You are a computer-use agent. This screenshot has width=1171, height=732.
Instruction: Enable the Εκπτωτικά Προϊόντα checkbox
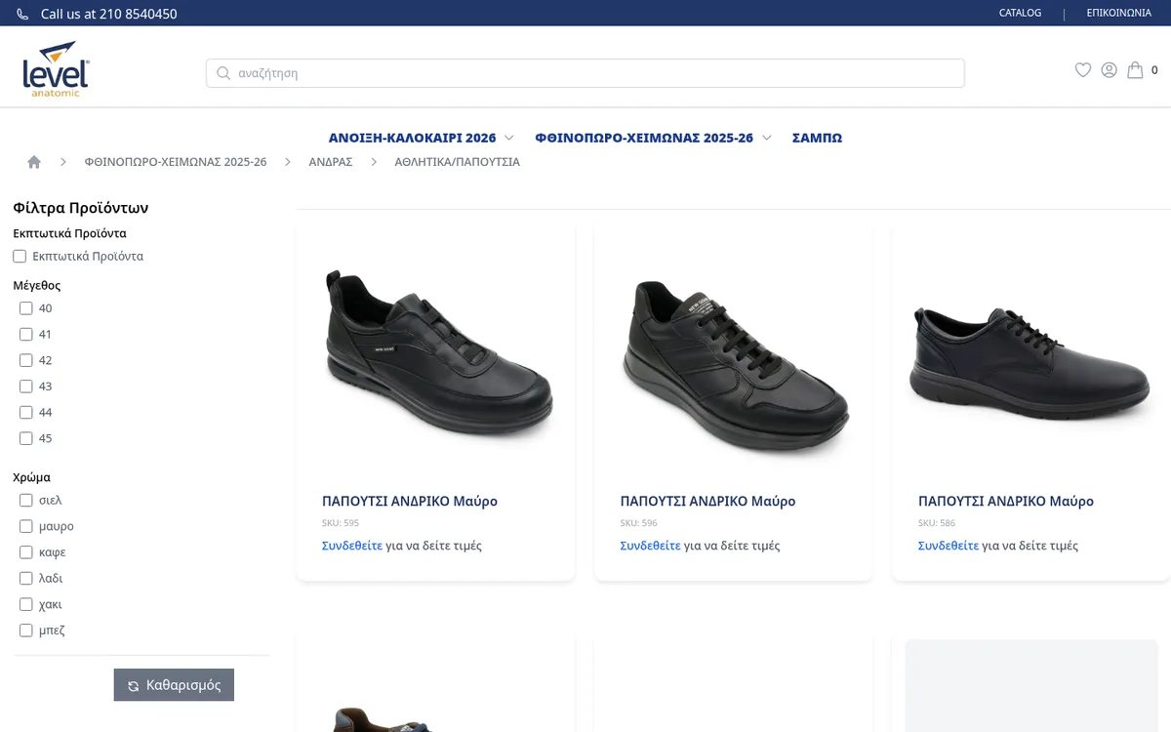tap(20, 257)
